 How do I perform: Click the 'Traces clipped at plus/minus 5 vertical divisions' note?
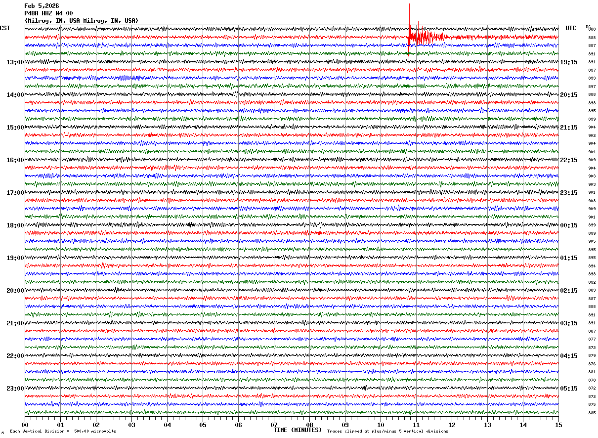[x=387, y=432]
